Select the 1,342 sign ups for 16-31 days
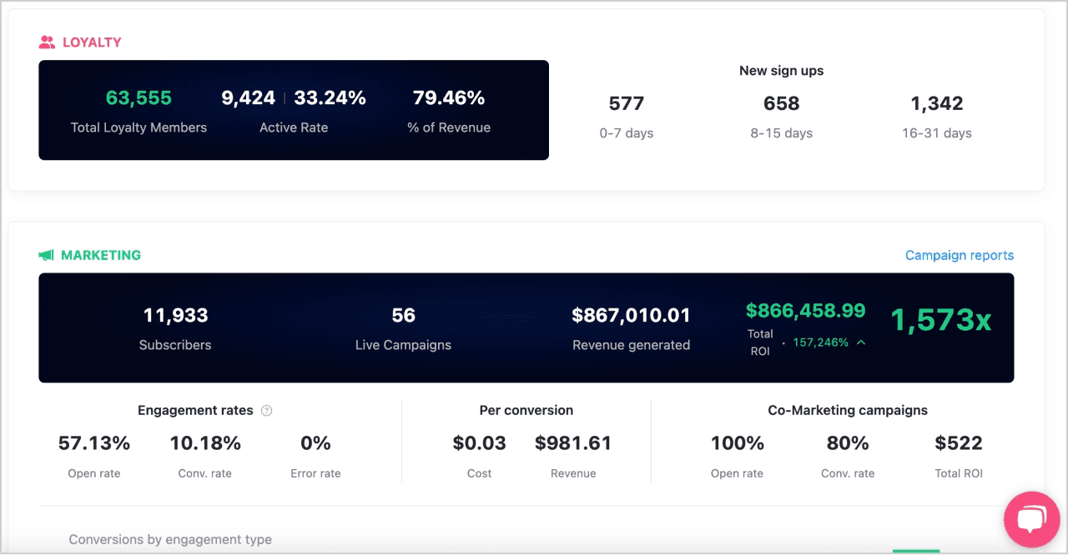Screen dimensions: 1068x555 (x=937, y=104)
